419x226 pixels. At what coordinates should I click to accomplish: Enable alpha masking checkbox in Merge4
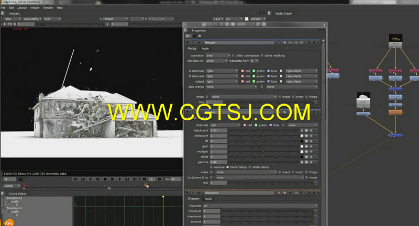coord(262,55)
